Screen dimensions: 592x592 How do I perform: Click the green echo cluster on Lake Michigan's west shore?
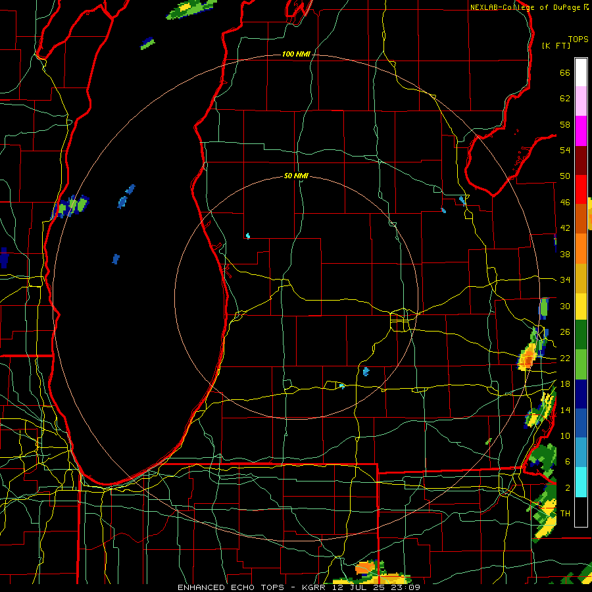pos(70,206)
